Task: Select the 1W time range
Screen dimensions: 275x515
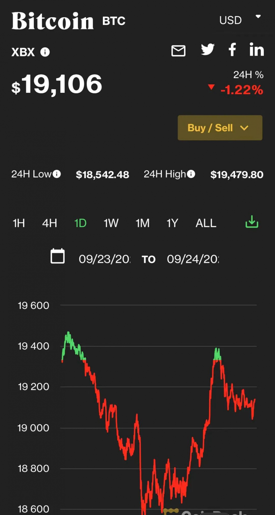Action: coord(111,223)
